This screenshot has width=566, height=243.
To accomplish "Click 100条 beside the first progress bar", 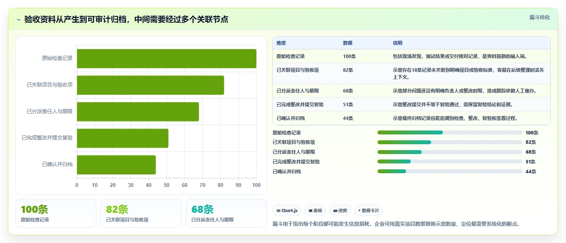I will point(532,132).
